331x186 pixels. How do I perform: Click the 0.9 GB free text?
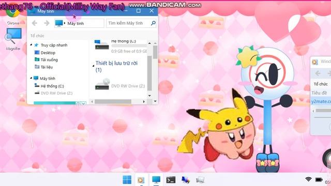click(x=129, y=51)
